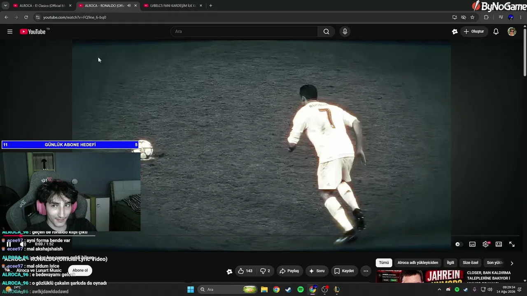Select the Size özel filter chip
Viewport: 527px width, 296px height.
(471, 263)
